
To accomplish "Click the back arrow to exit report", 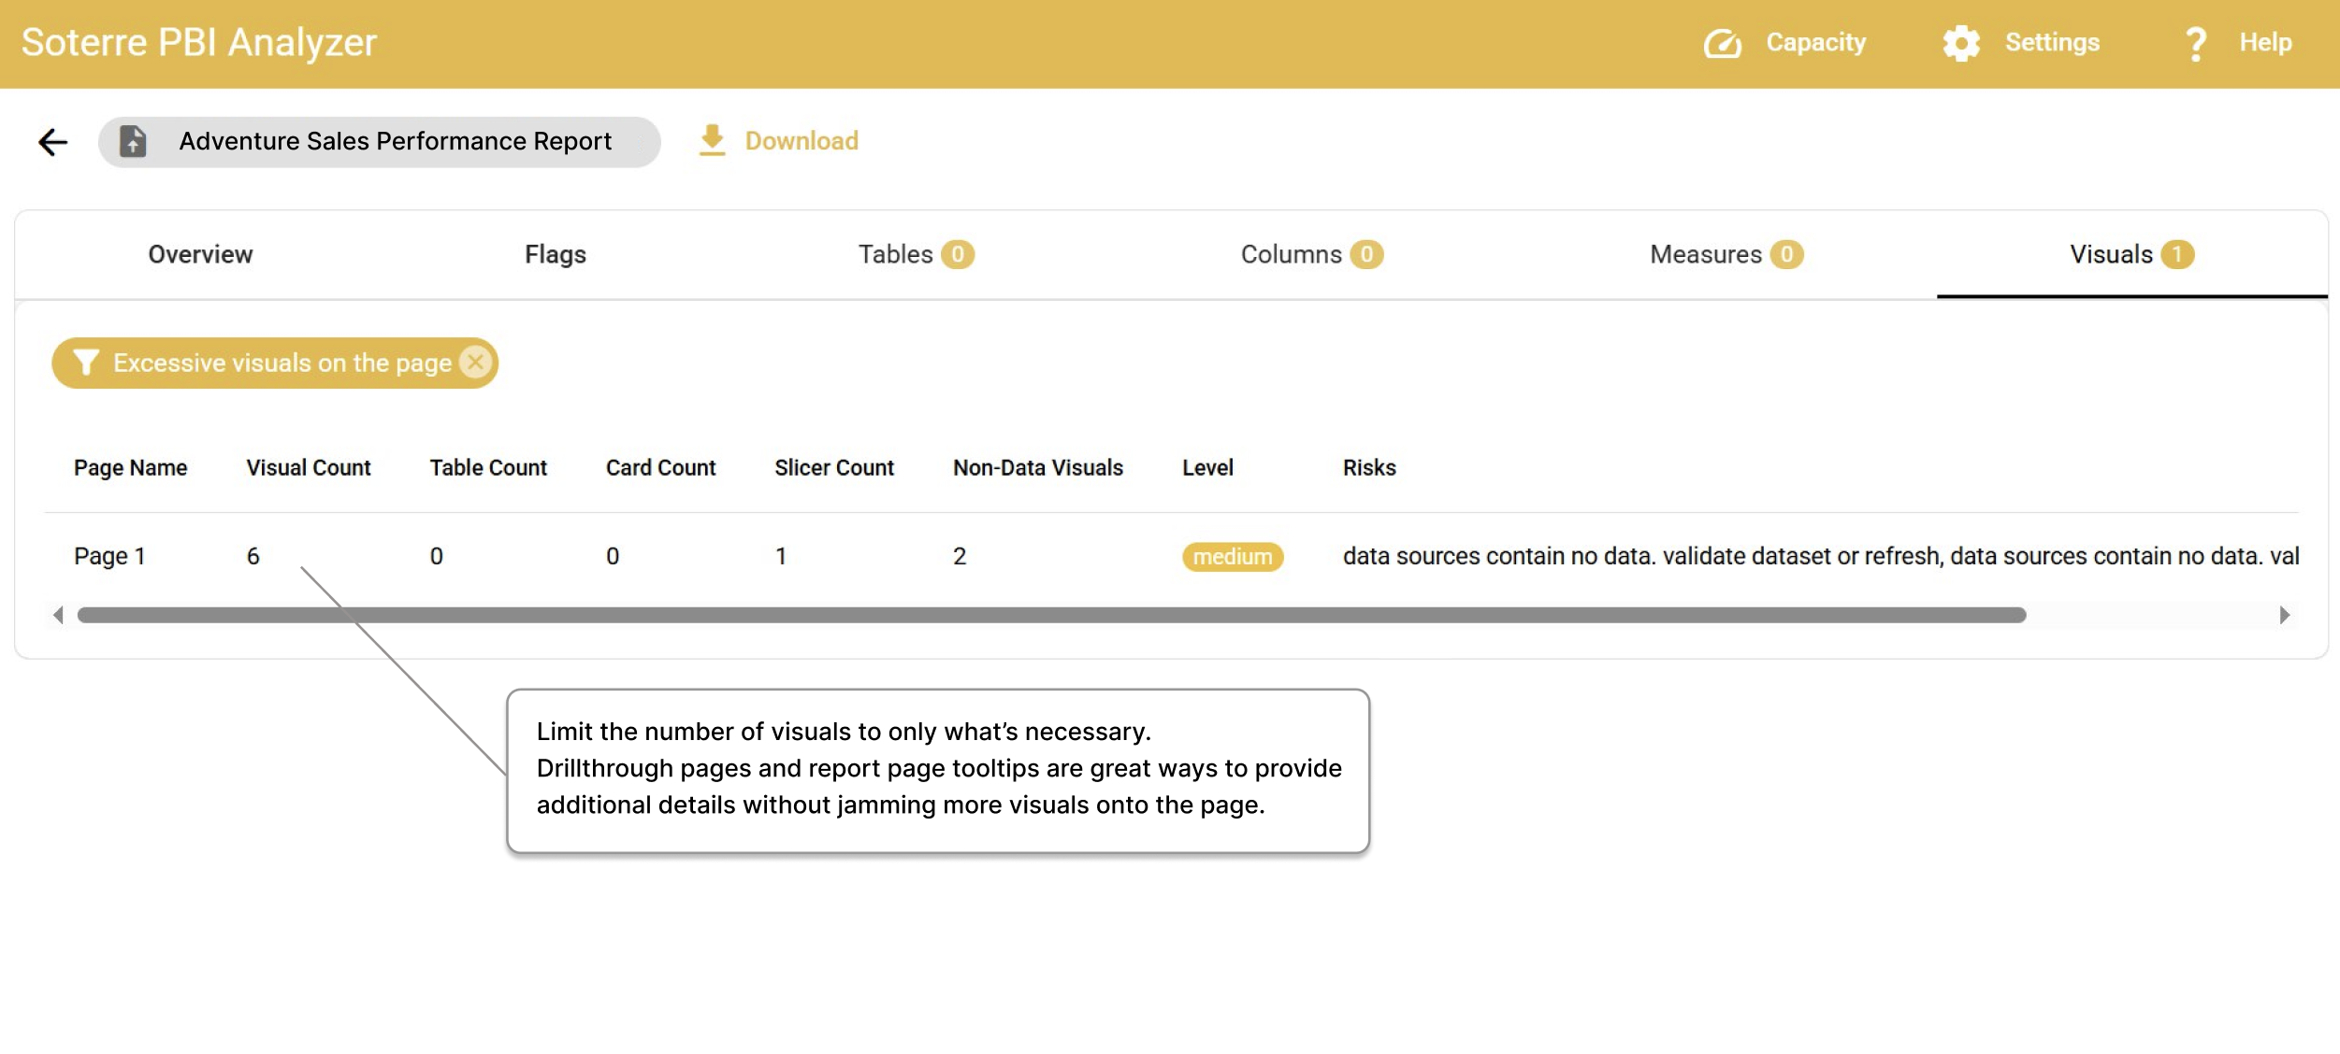I will coord(53,141).
